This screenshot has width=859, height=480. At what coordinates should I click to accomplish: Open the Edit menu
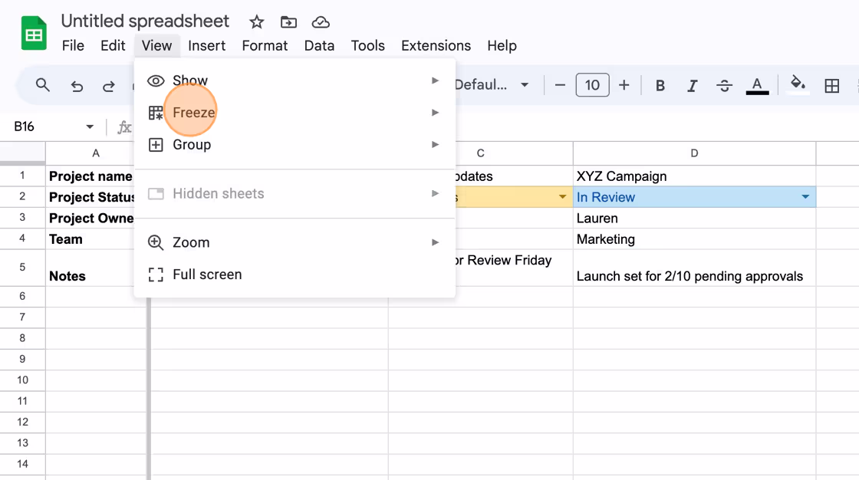(x=113, y=45)
